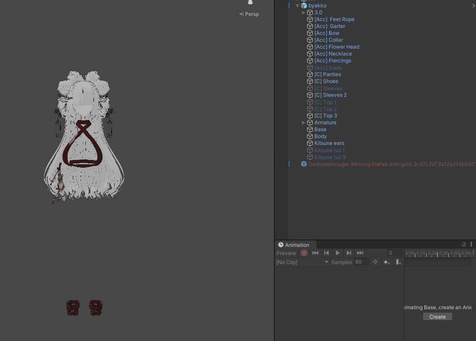Click the cube icon beside Body
Viewport: 476px width, 341px height.
point(310,136)
